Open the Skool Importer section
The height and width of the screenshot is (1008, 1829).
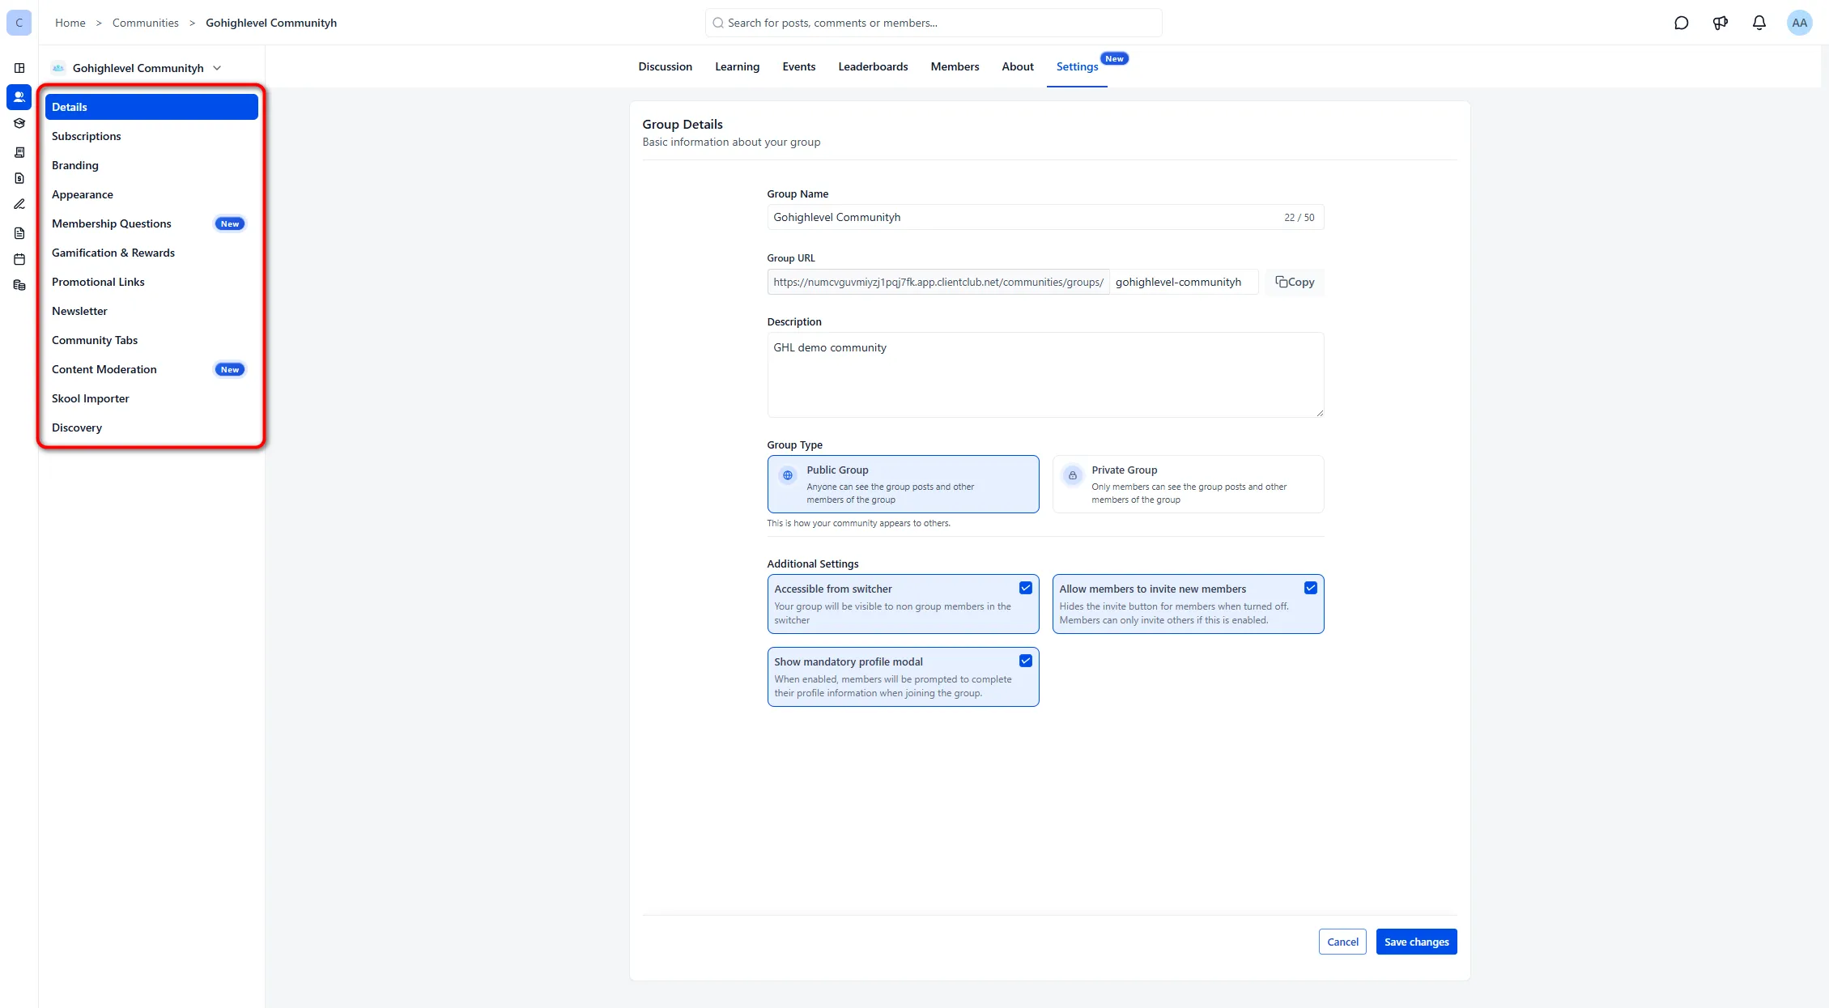pos(151,398)
